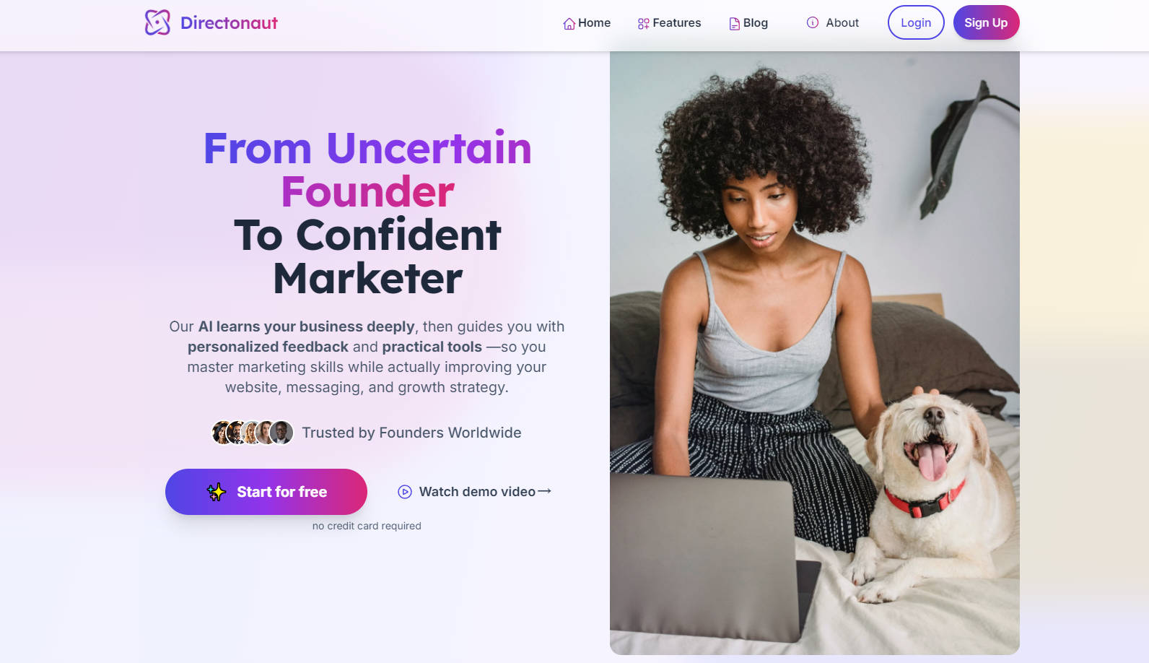Click the info icon beside About
This screenshot has width=1149, height=663.
813,22
